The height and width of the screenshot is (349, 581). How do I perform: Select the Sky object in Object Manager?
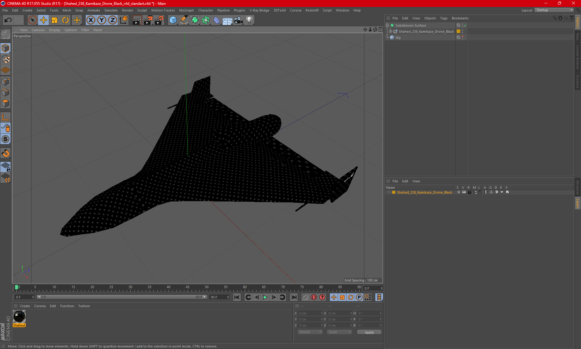pyautogui.click(x=398, y=38)
